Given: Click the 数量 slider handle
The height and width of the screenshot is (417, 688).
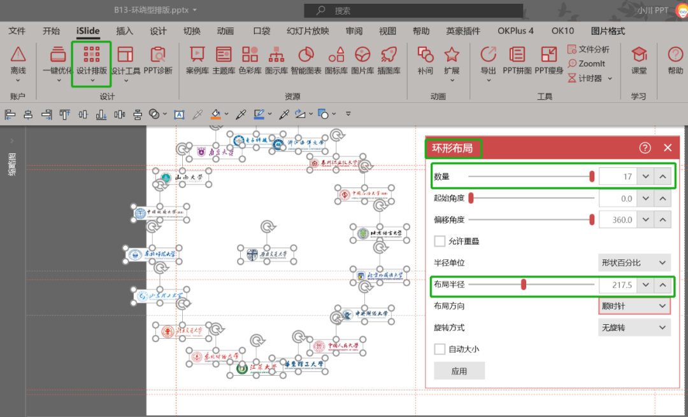Looking at the screenshot, I should tap(592, 177).
